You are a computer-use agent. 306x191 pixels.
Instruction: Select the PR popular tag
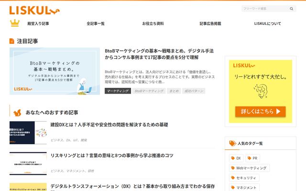tap(252, 158)
